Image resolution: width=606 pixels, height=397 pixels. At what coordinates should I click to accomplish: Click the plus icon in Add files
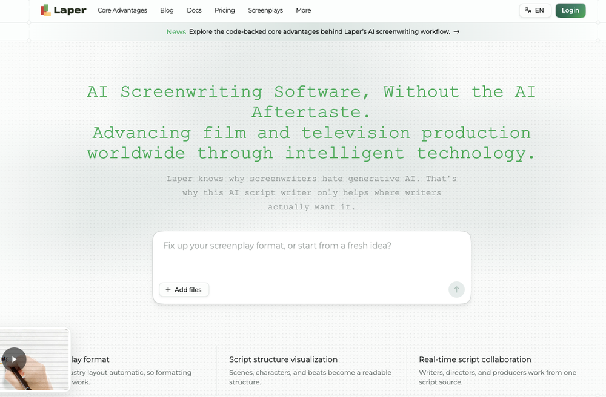[168, 290]
